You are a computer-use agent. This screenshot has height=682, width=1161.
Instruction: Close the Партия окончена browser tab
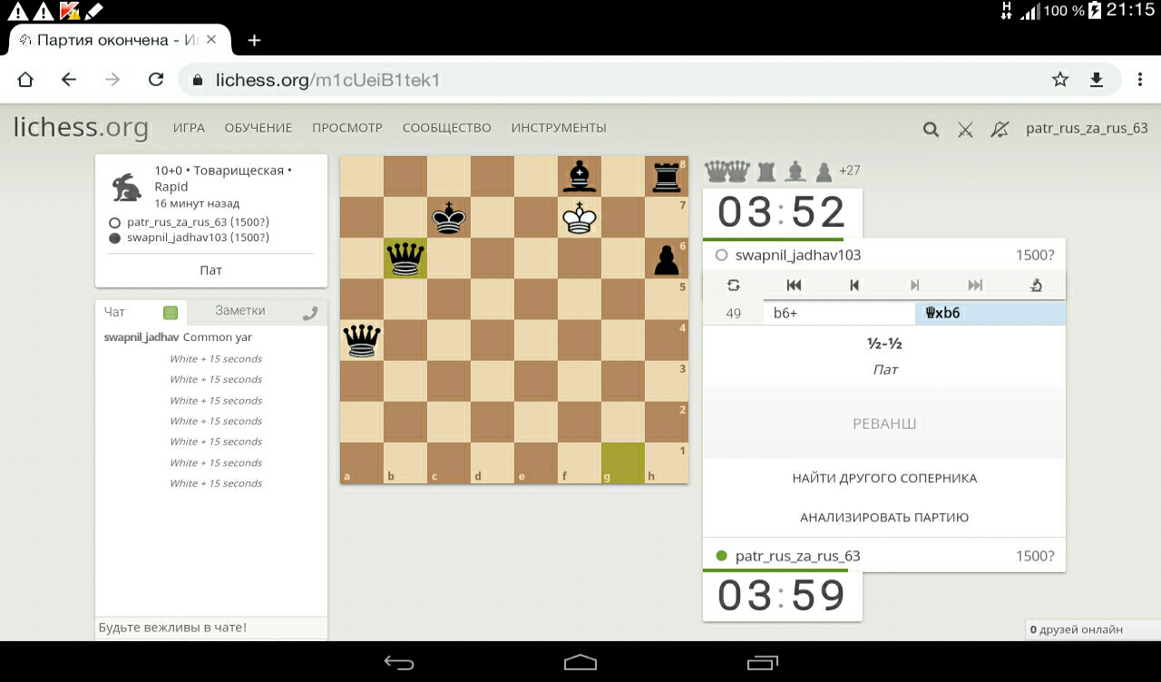(x=211, y=40)
